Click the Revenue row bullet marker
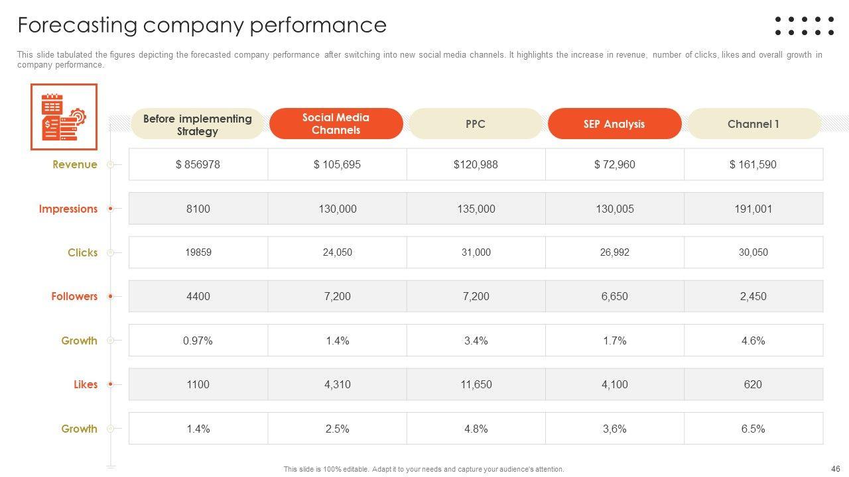 click(x=111, y=164)
